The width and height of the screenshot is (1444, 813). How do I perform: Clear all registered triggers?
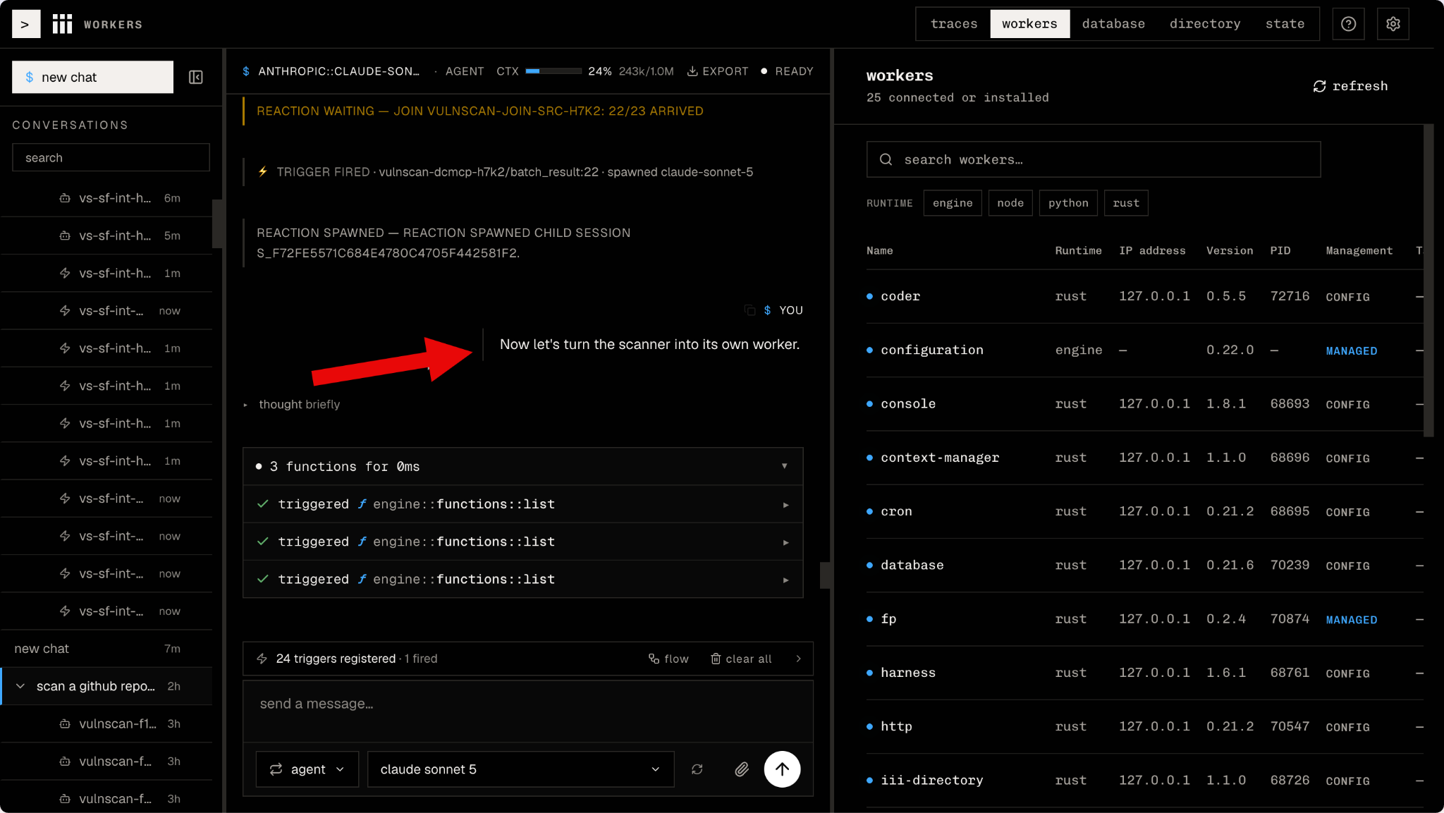(741, 659)
